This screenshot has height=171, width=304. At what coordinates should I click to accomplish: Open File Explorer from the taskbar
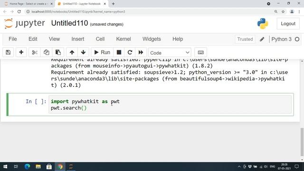pos(38,167)
